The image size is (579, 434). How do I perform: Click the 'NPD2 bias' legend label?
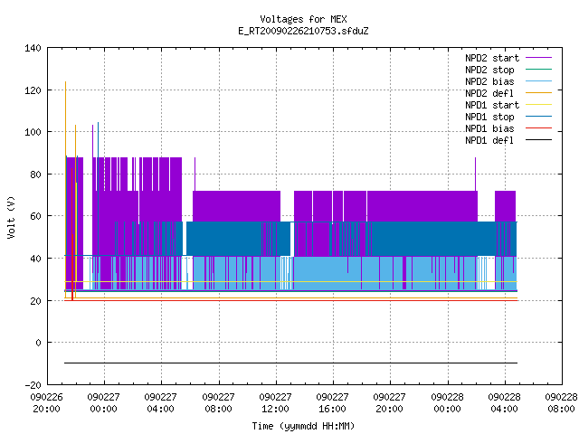(x=489, y=81)
